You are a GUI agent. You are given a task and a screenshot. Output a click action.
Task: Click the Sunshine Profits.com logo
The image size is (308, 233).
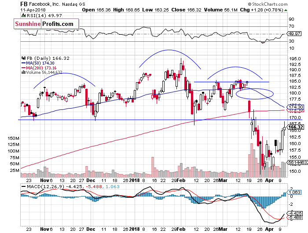(x=46, y=24)
